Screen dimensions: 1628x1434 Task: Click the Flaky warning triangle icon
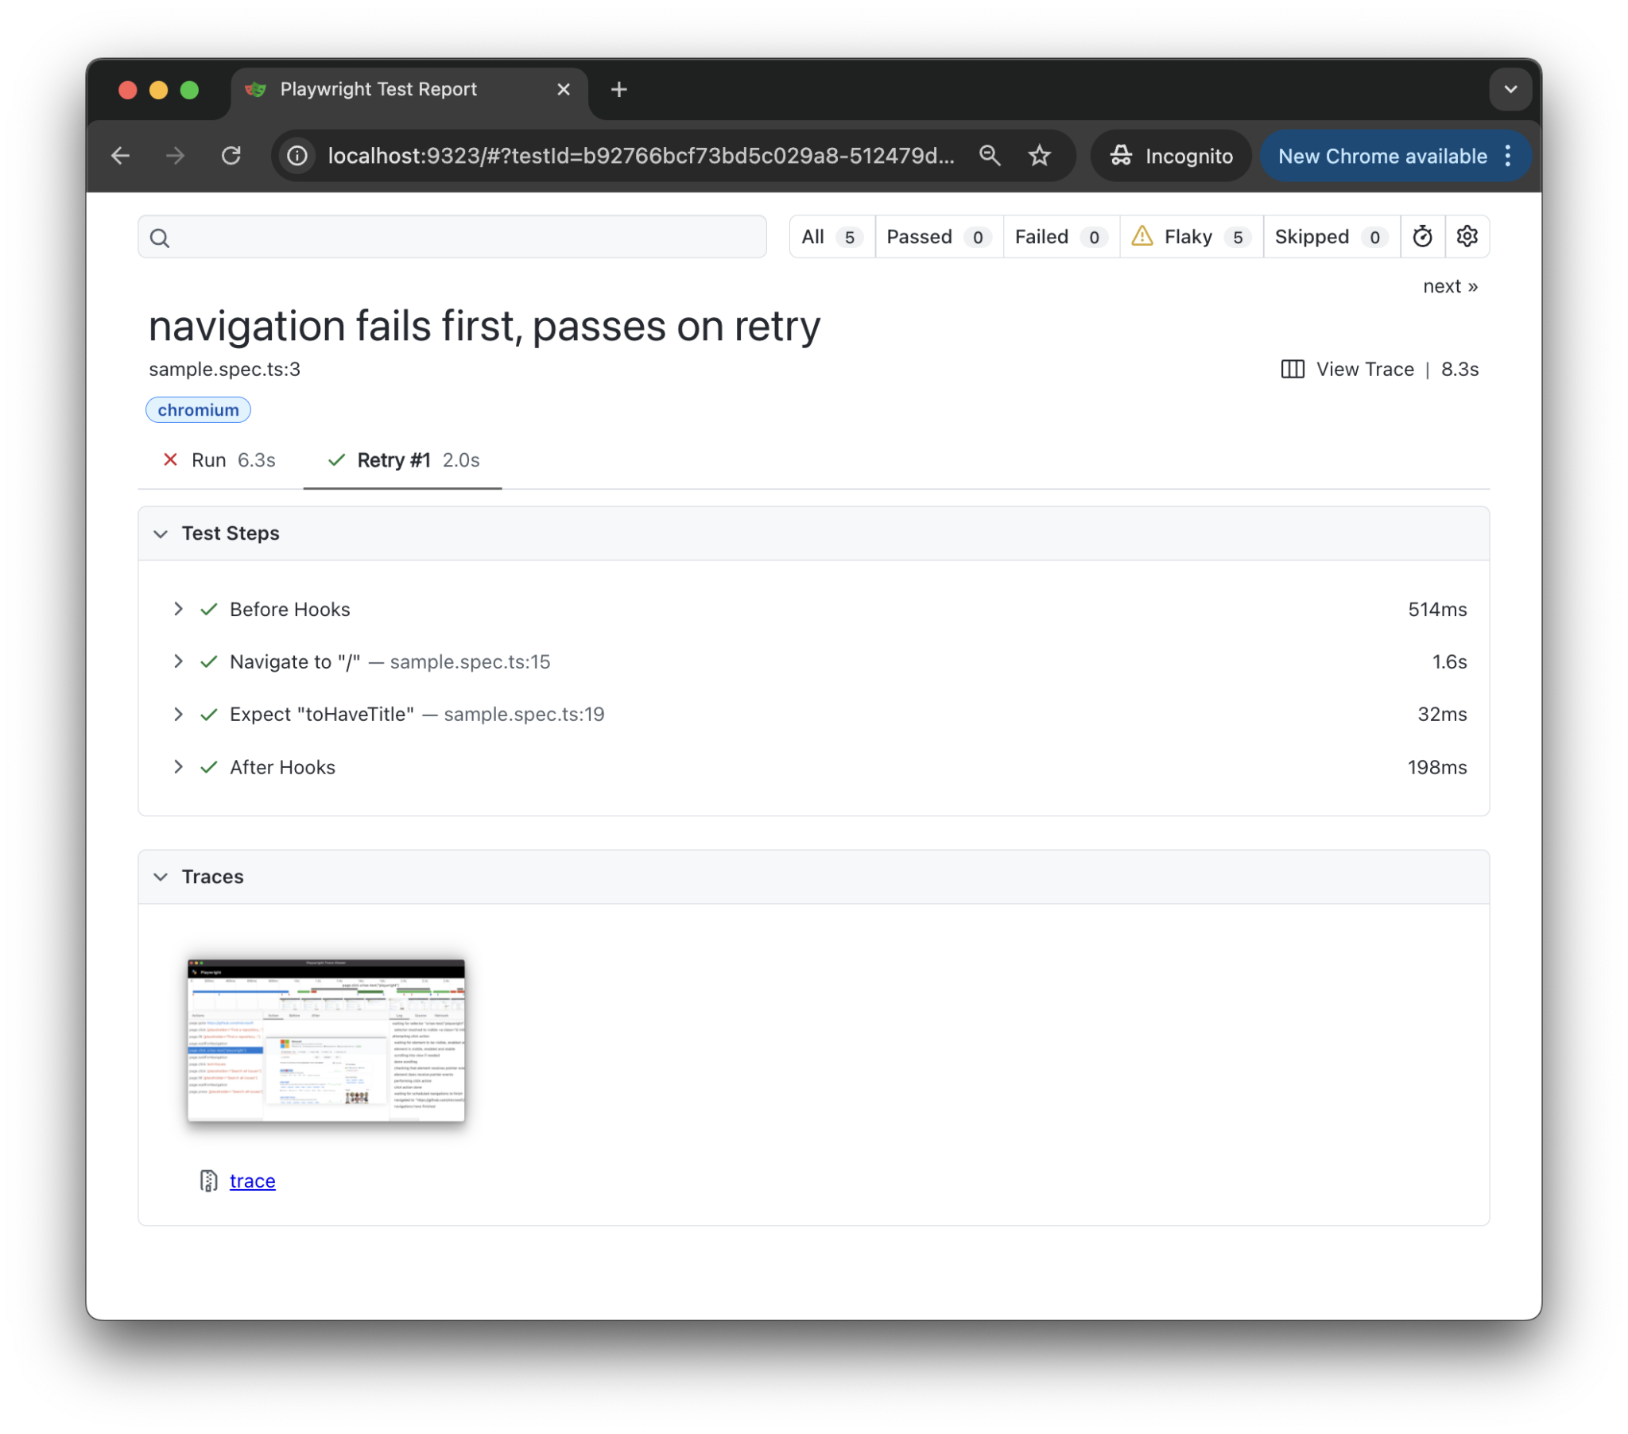tap(1142, 236)
